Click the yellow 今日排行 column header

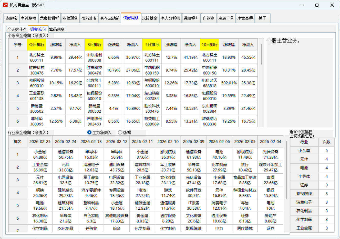click(x=37, y=44)
